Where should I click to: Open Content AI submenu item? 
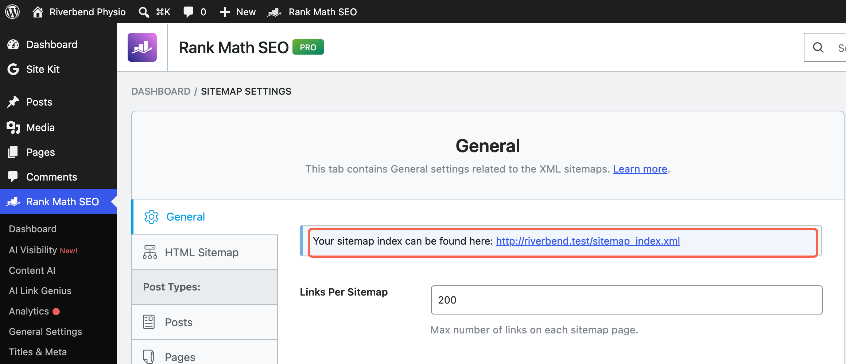coord(32,270)
